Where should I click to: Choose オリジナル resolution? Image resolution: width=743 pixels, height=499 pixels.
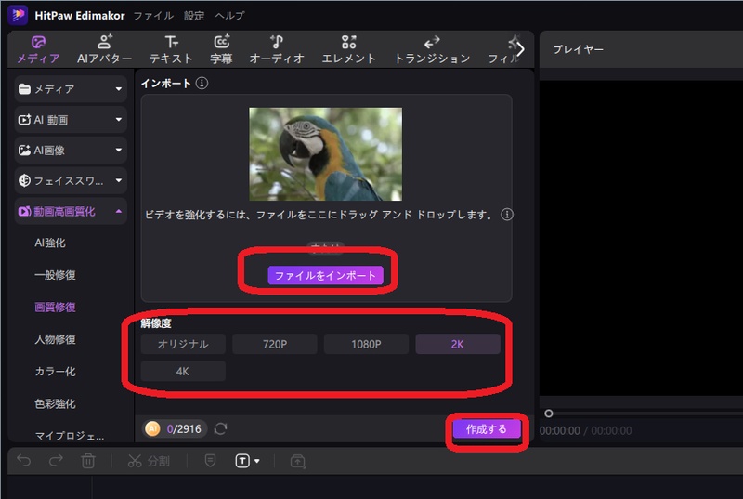tap(183, 344)
